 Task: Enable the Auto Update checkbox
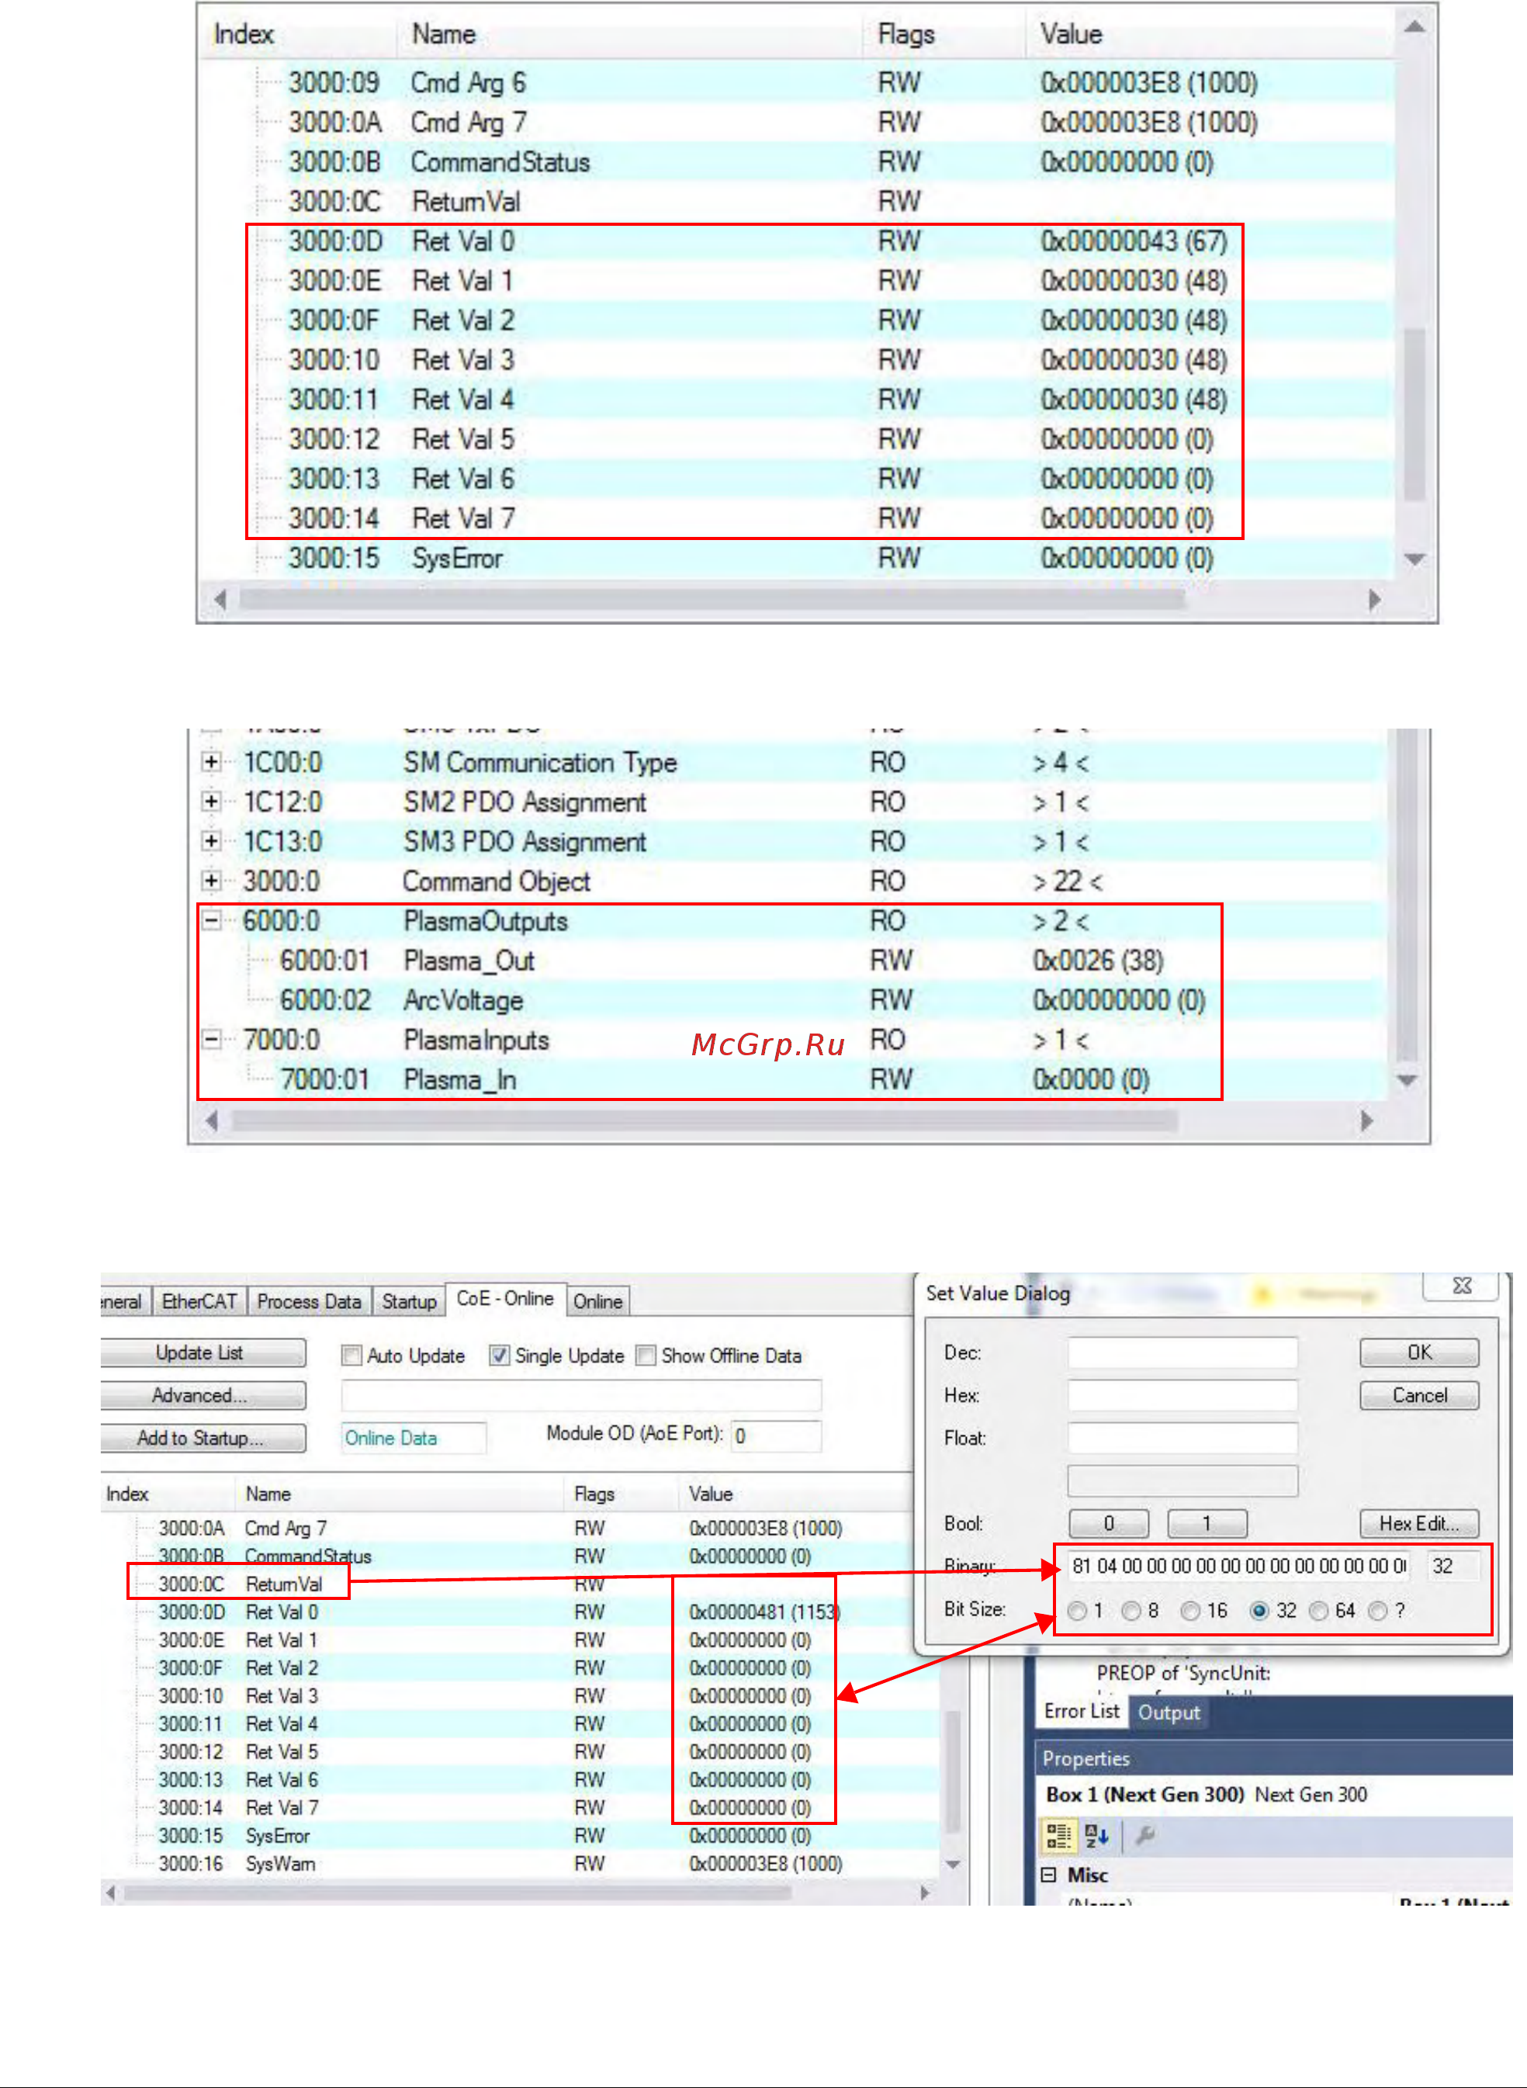click(351, 1355)
